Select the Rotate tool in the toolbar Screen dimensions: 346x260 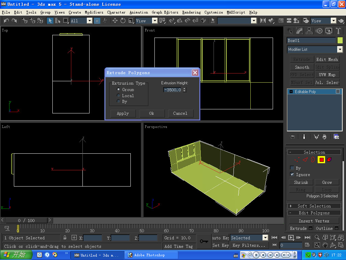[x=123, y=21]
